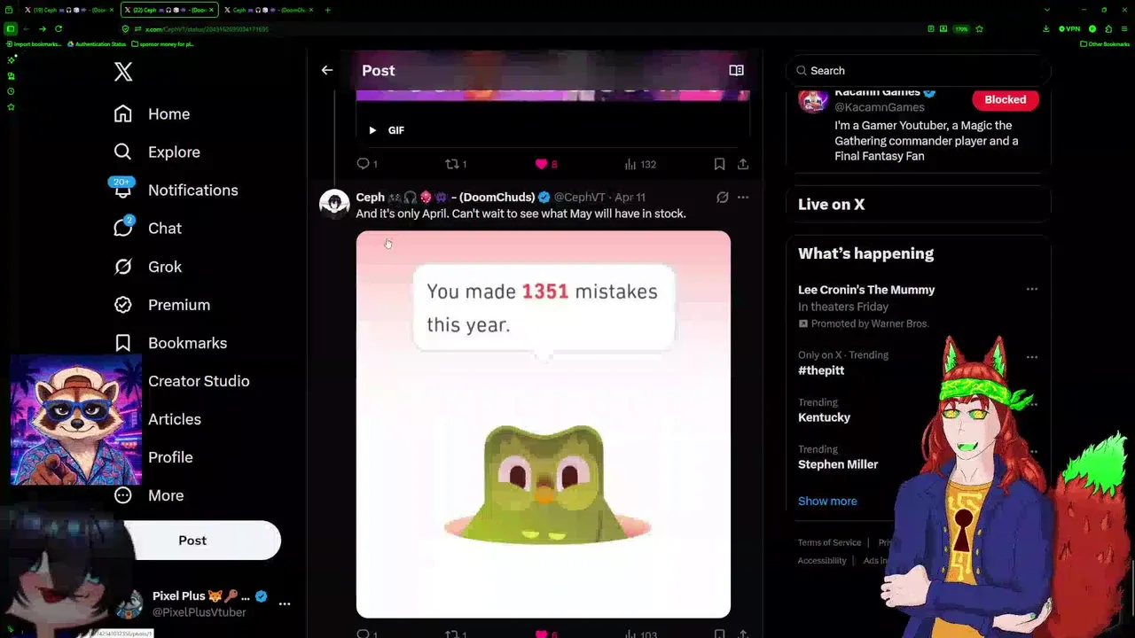Click the white Post compose button
The height and width of the screenshot is (638, 1135).
192,540
